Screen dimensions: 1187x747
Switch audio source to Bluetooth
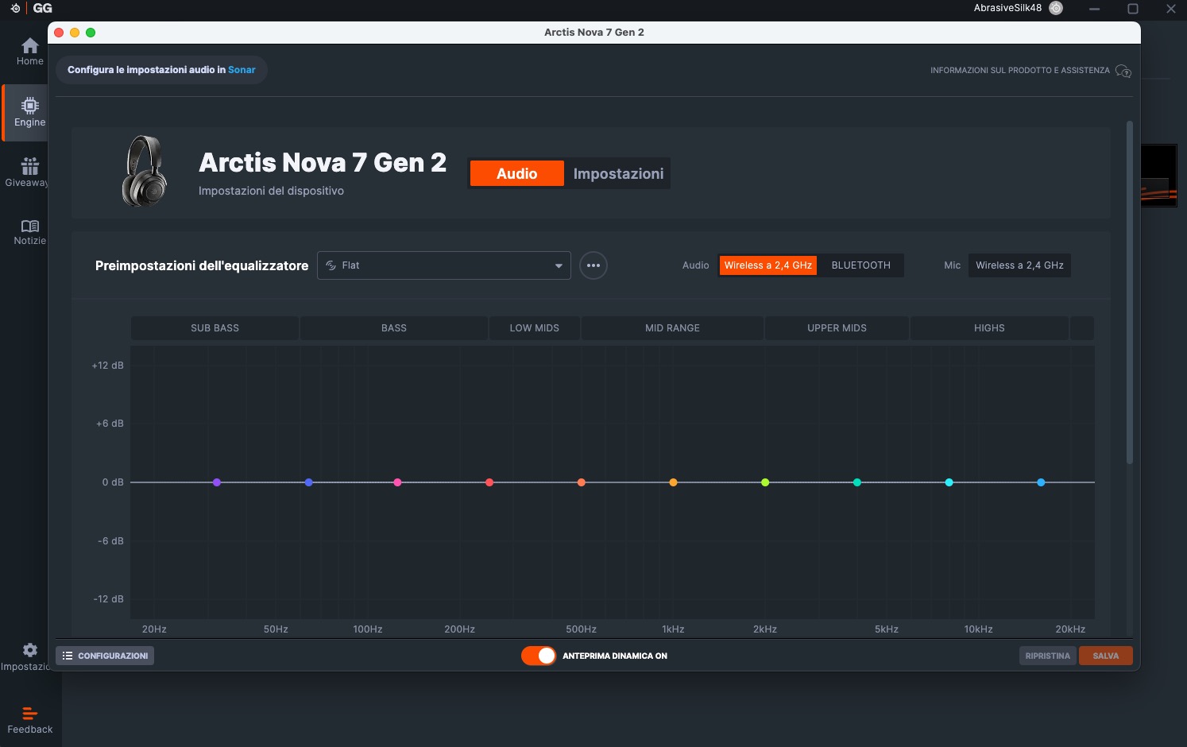click(860, 265)
